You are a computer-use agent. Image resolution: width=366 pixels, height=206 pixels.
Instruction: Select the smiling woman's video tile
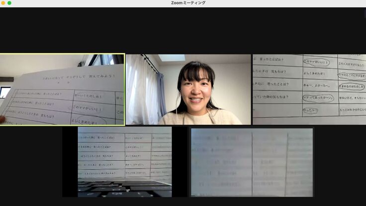coord(188,90)
